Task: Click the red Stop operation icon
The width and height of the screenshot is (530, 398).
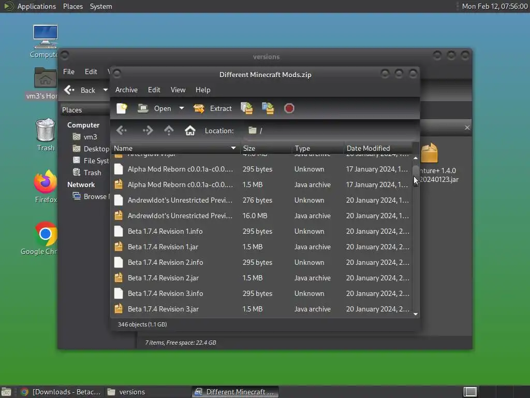Action: [289, 108]
